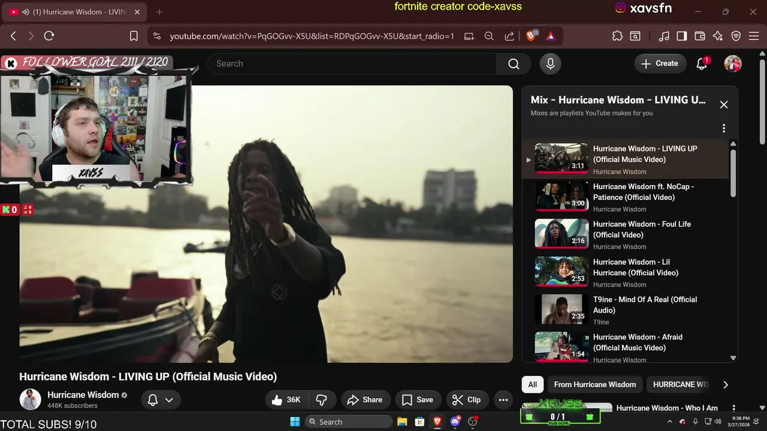The width and height of the screenshot is (767, 431).
Task: Open the Mix playlist three-dot menu
Action: [724, 128]
